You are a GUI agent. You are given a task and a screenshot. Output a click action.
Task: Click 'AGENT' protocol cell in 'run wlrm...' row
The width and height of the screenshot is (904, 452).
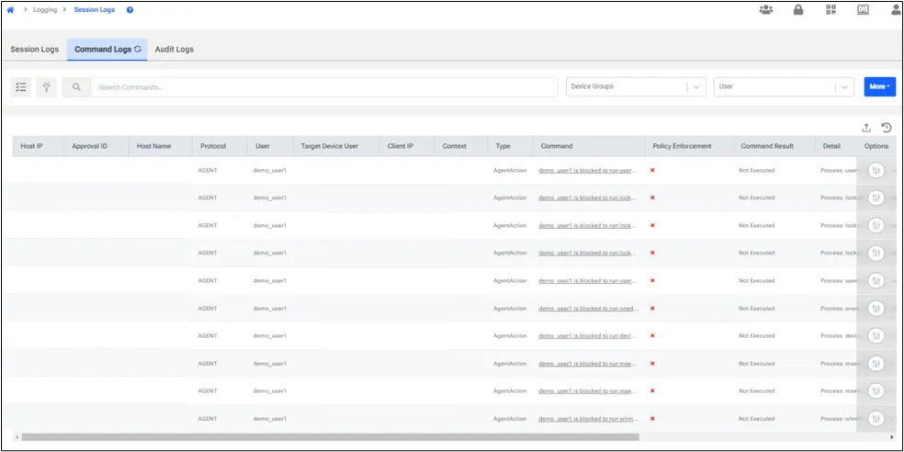click(208, 419)
